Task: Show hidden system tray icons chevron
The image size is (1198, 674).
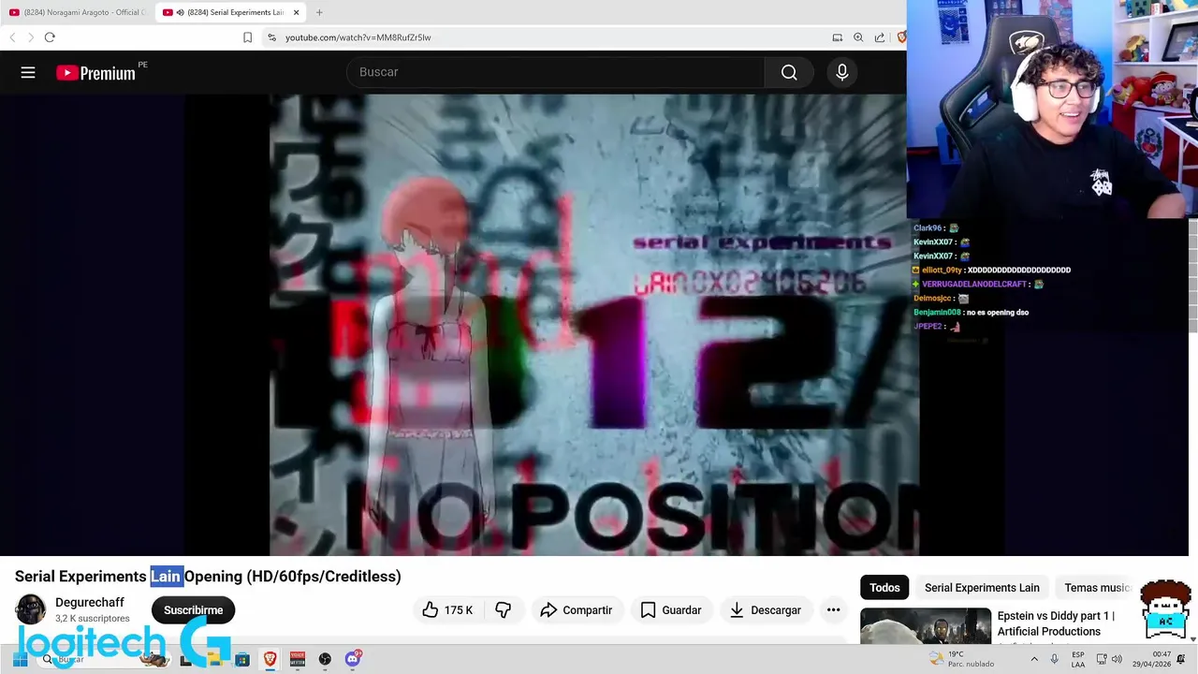Action: (x=1034, y=659)
